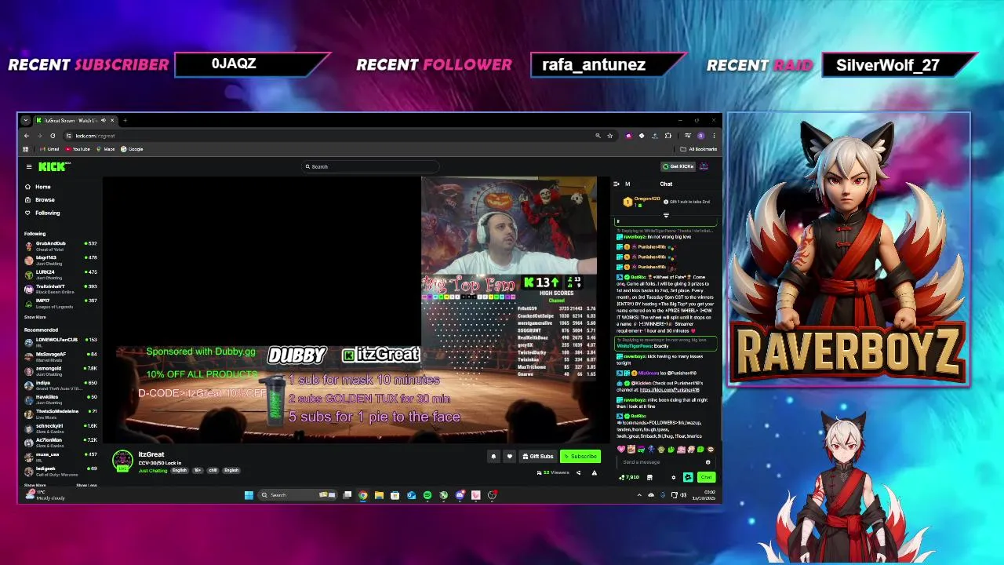Open Chrome from the taskbar
The height and width of the screenshot is (565, 1004).
tap(362, 495)
